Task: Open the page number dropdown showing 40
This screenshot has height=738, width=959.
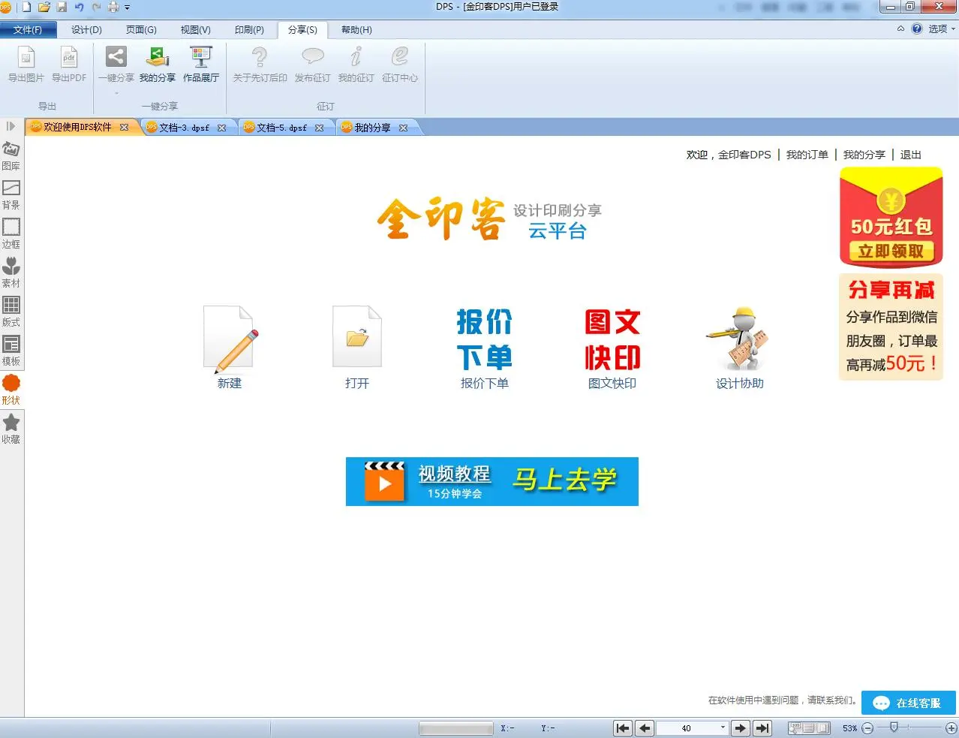Action: 723,727
